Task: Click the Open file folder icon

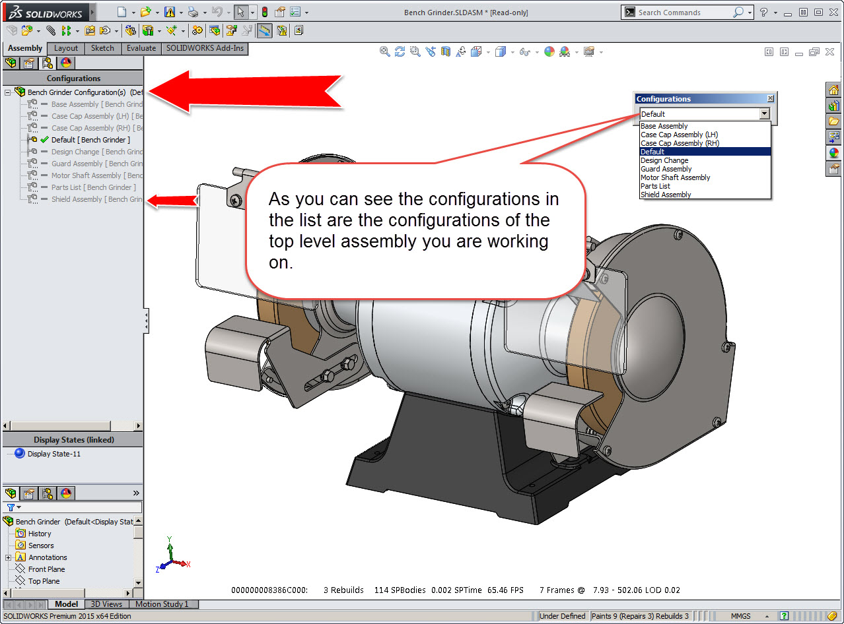Action: coord(145,12)
